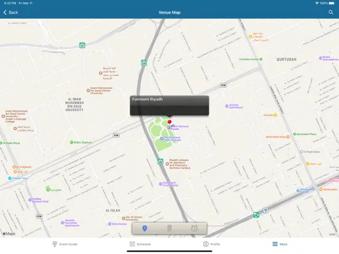This screenshot has width=339, height=254.
Task: Tap the middle building icon in map toolbar
Action: pos(169,228)
